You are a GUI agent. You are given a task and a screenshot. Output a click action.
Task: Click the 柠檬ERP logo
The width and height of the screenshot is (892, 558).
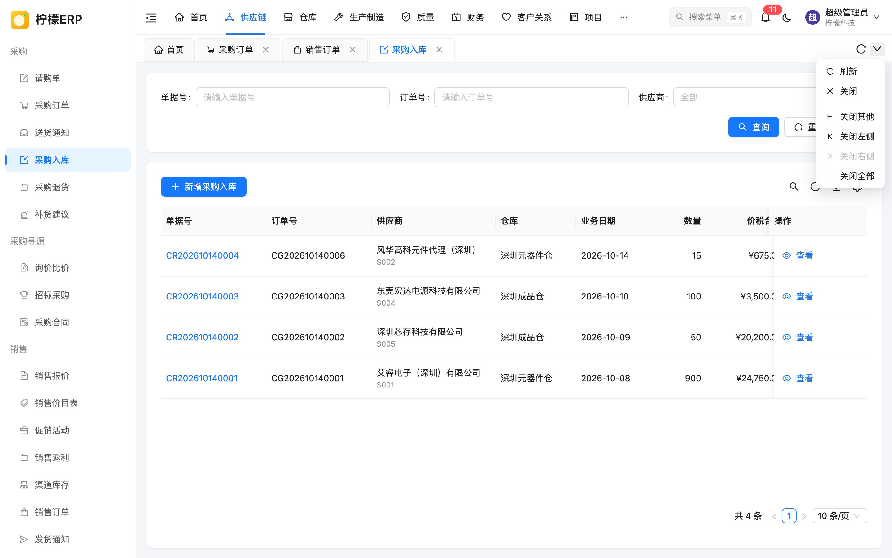[46, 19]
